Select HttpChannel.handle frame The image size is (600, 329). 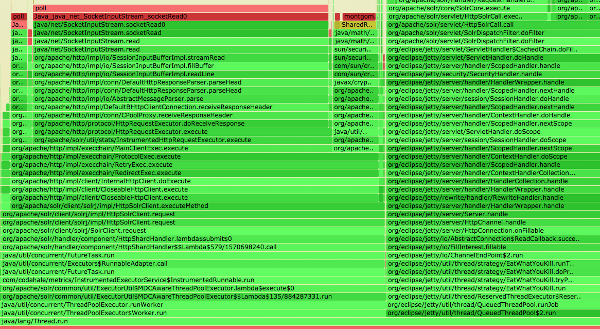click(493, 222)
